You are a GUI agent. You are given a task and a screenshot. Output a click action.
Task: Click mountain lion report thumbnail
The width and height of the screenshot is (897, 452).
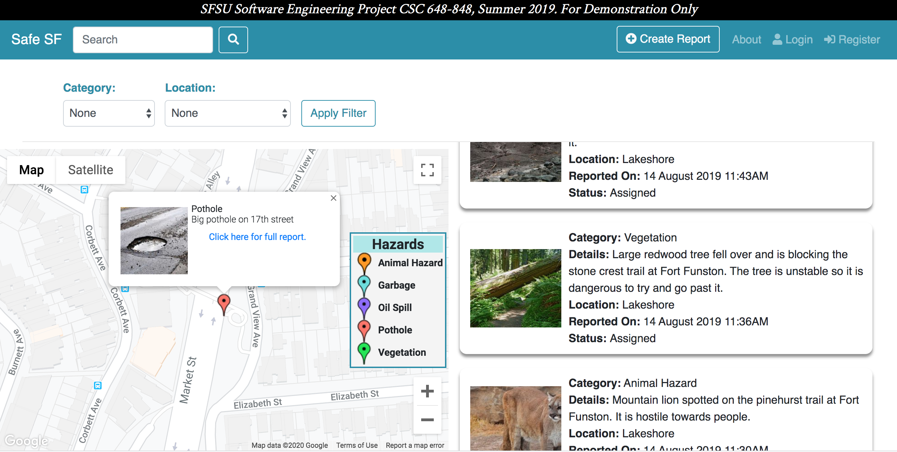click(x=516, y=418)
